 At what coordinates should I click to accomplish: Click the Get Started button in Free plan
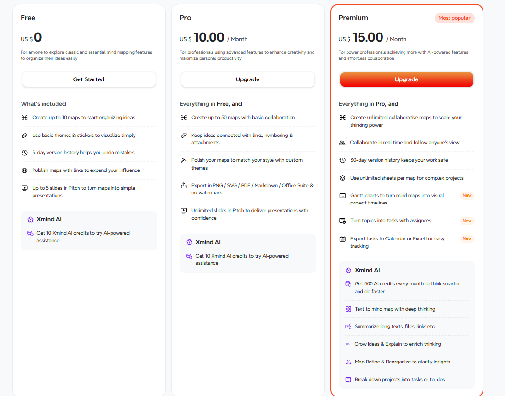[x=89, y=79]
